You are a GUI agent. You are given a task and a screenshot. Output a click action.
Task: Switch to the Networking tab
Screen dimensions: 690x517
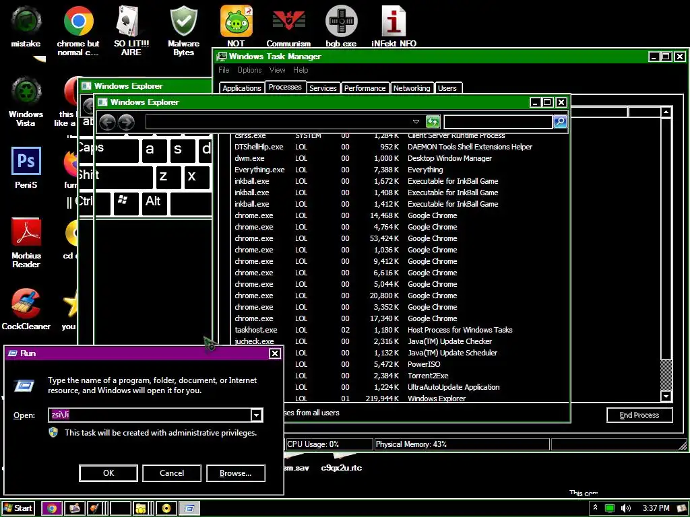[412, 88]
